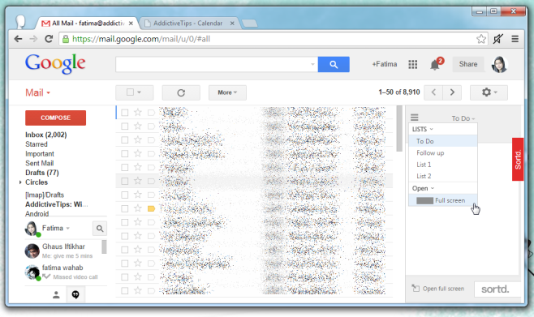Star the first email in the list
Image resolution: width=534 pixels, height=317 pixels.
pos(138,112)
